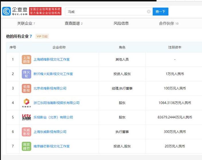Click the Letv 乐视网 logo icon
This screenshot has width=202, height=160.
click(x=26, y=117)
